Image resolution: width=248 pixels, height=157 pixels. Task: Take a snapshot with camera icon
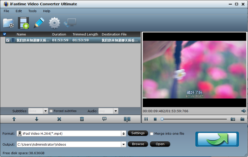click(x=233, y=119)
